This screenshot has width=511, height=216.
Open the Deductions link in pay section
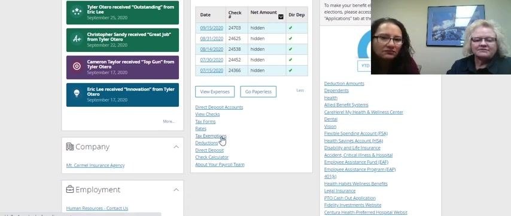pyautogui.click(x=206, y=143)
